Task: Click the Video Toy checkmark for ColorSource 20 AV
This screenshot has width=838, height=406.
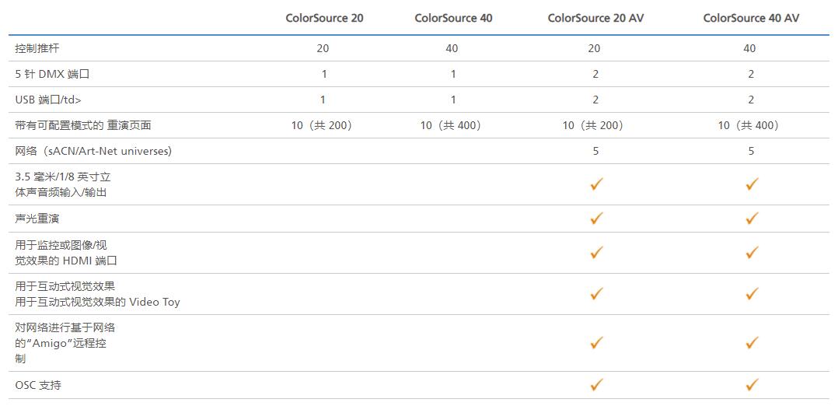Action: pyautogui.click(x=596, y=294)
